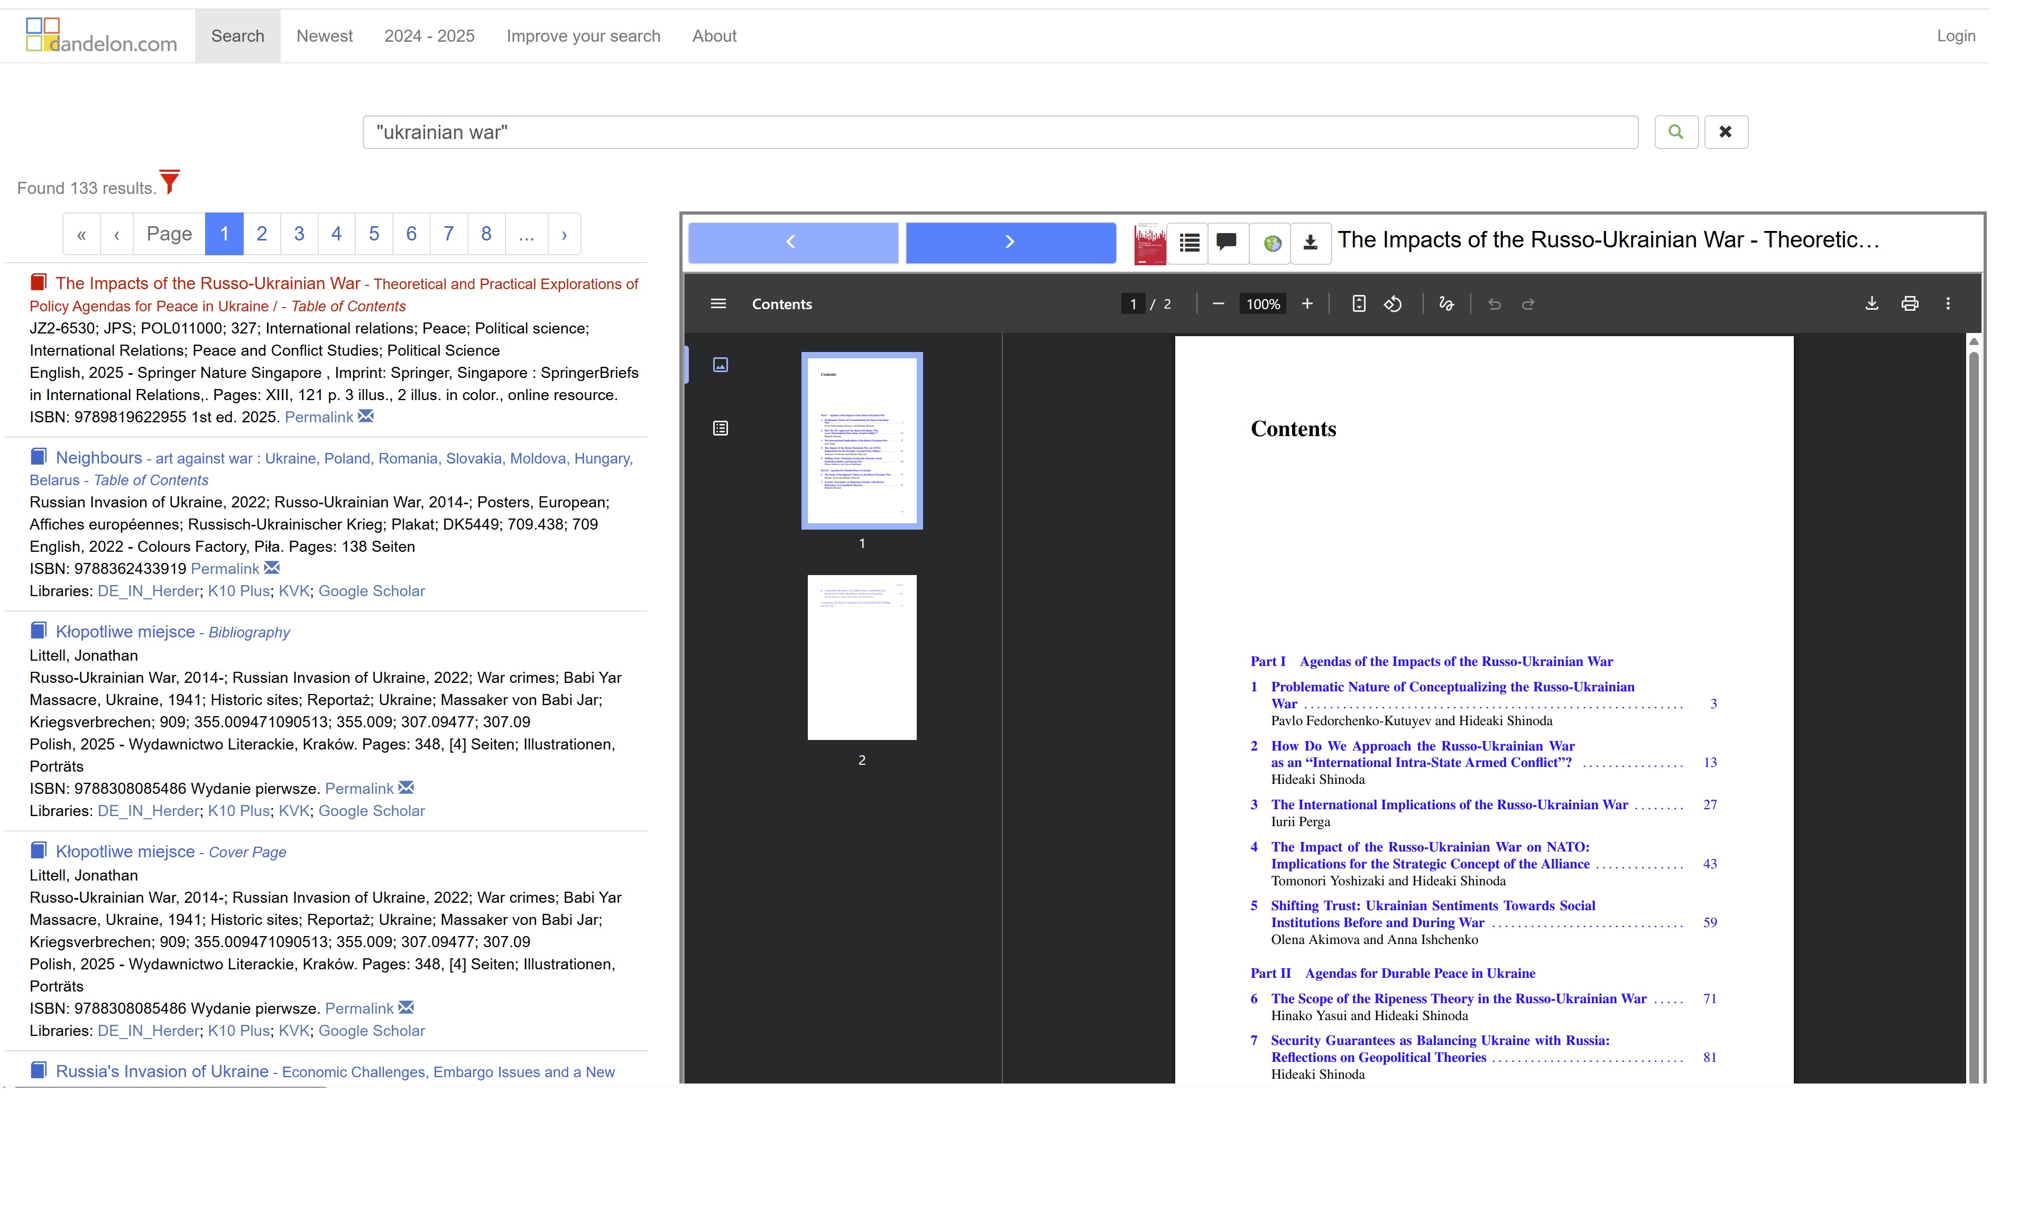Click the Login link
This screenshot has height=1222, width=2028.
(x=1956, y=35)
